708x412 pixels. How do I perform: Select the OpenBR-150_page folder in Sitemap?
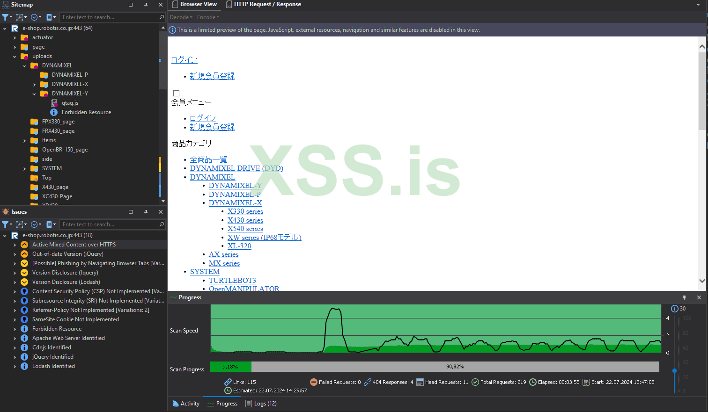pyautogui.click(x=65, y=150)
